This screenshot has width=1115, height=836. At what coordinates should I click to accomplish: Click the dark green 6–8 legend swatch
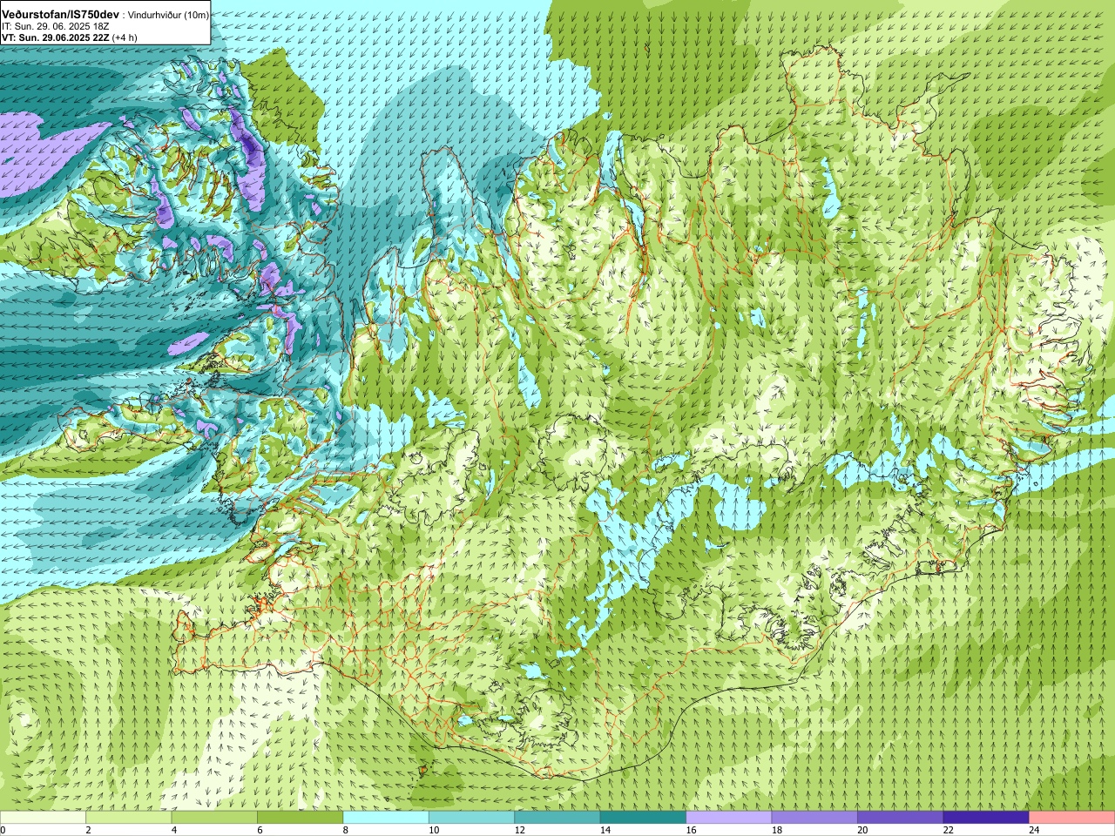tap(301, 817)
